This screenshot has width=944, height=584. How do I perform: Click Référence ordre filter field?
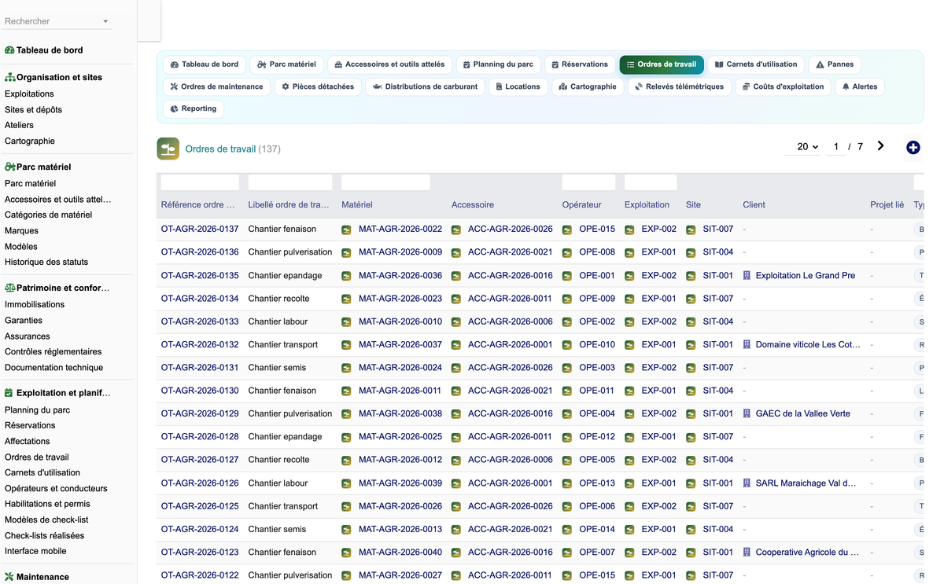coord(200,182)
